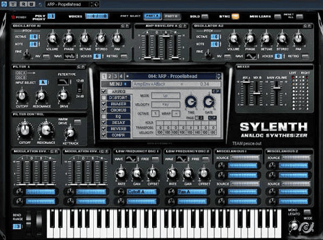
Task: Open the LFO 2 Wave selector
Action: [x=182, y=159]
